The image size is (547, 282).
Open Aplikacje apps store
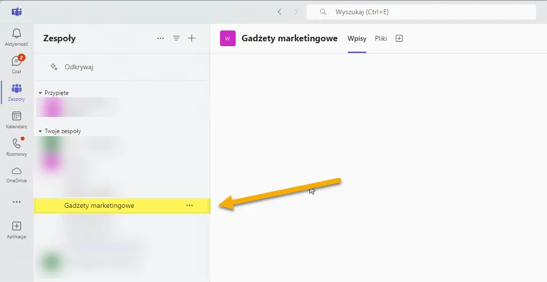click(16, 229)
